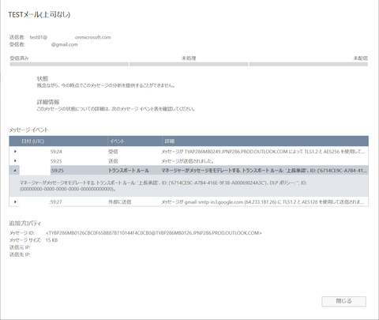379x320 pixels.
Task: Click the 送信元 IP label
Action: tap(20, 247)
